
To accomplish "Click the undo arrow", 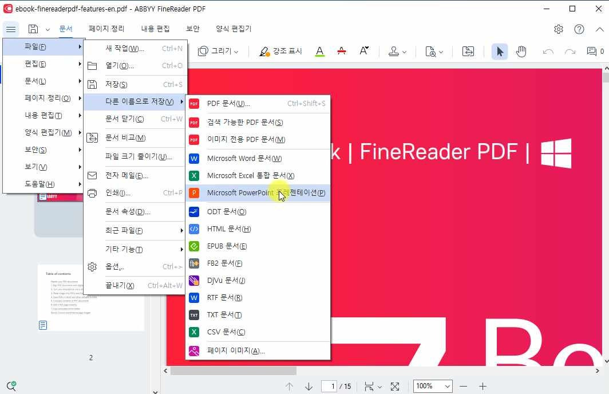I will point(548,52).
